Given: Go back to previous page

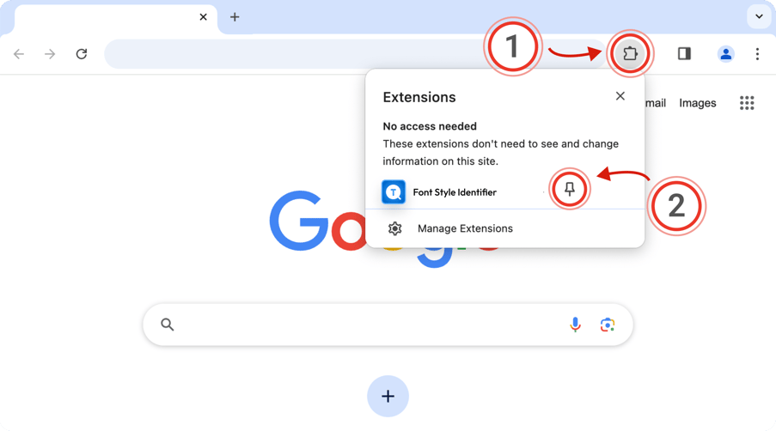Looking at the screenshot, I should [x=19, y=54].
